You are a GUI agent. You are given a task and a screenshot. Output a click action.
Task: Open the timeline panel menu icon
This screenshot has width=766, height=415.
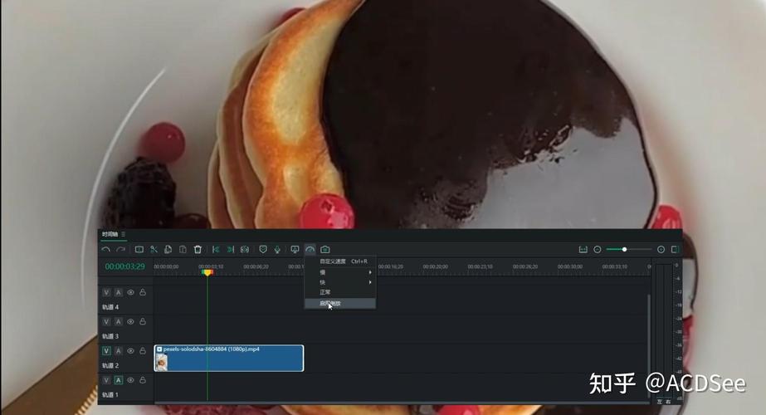point(123,234)
